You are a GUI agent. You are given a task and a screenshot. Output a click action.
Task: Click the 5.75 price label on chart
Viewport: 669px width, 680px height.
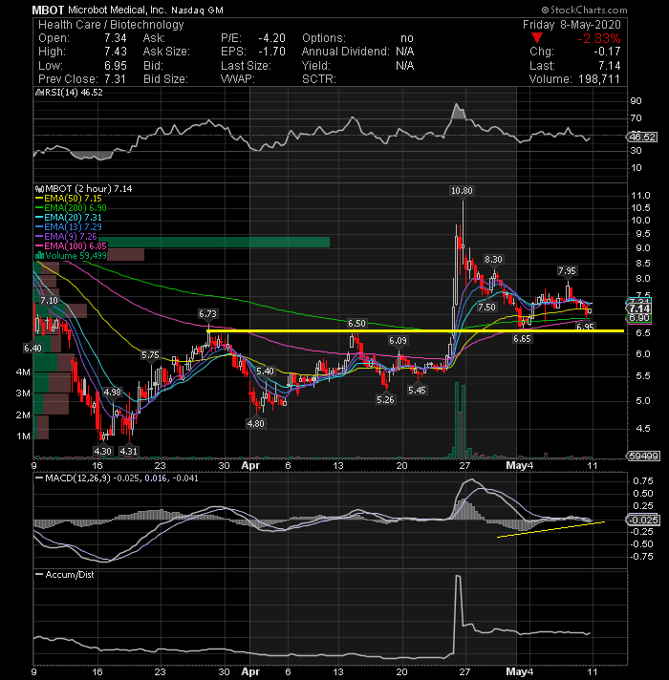click(x=151, y=354)
